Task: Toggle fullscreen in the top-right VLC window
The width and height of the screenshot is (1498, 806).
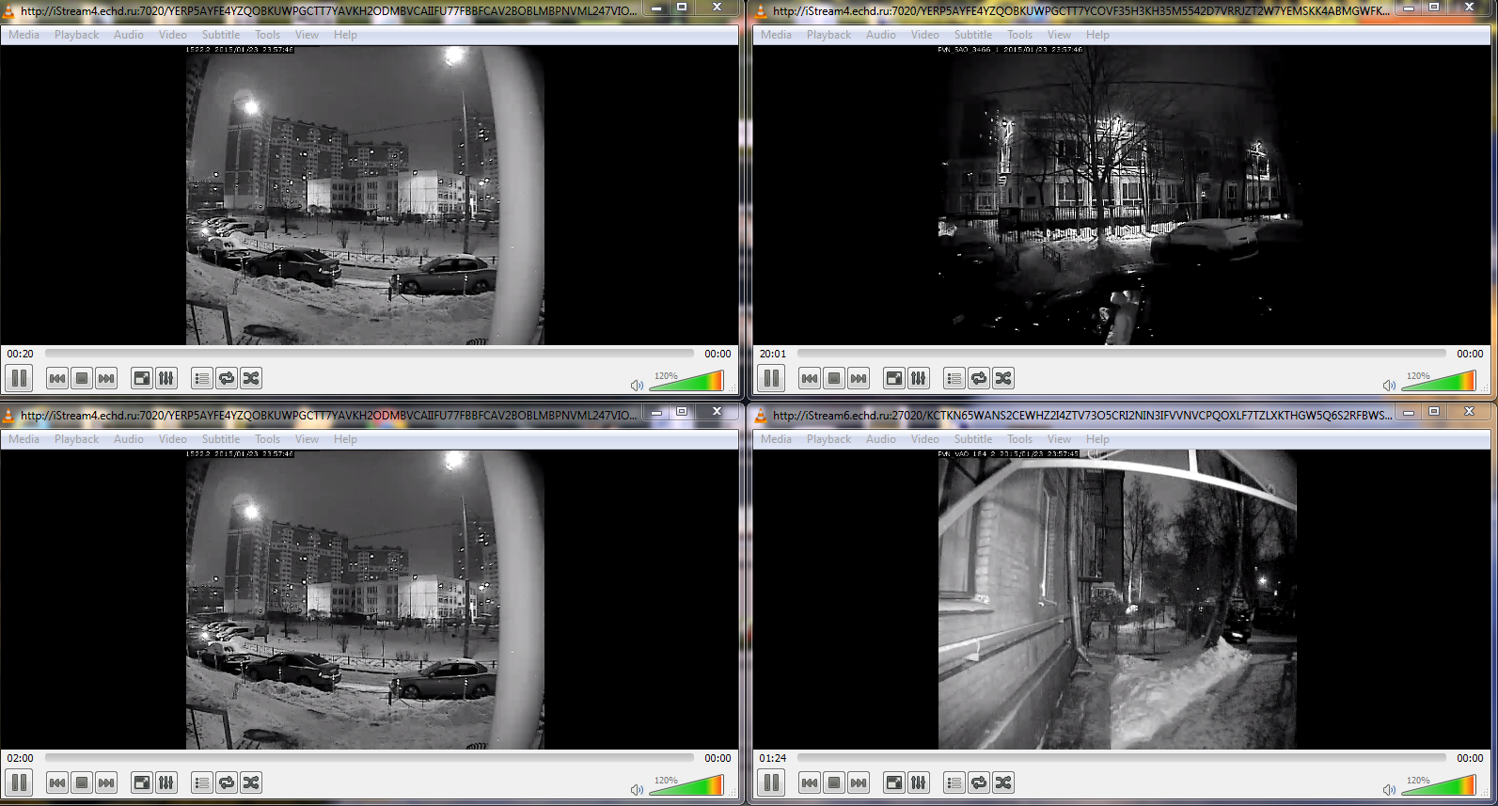Action: pyautogui.click(x=894, y=378)
